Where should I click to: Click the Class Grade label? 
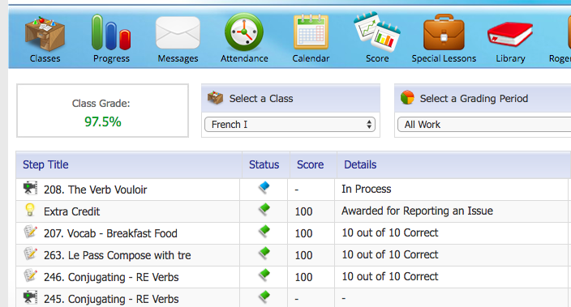tap(101, 104)
